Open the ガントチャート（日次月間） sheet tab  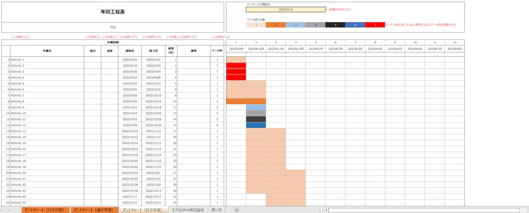(x=45, y=210)
